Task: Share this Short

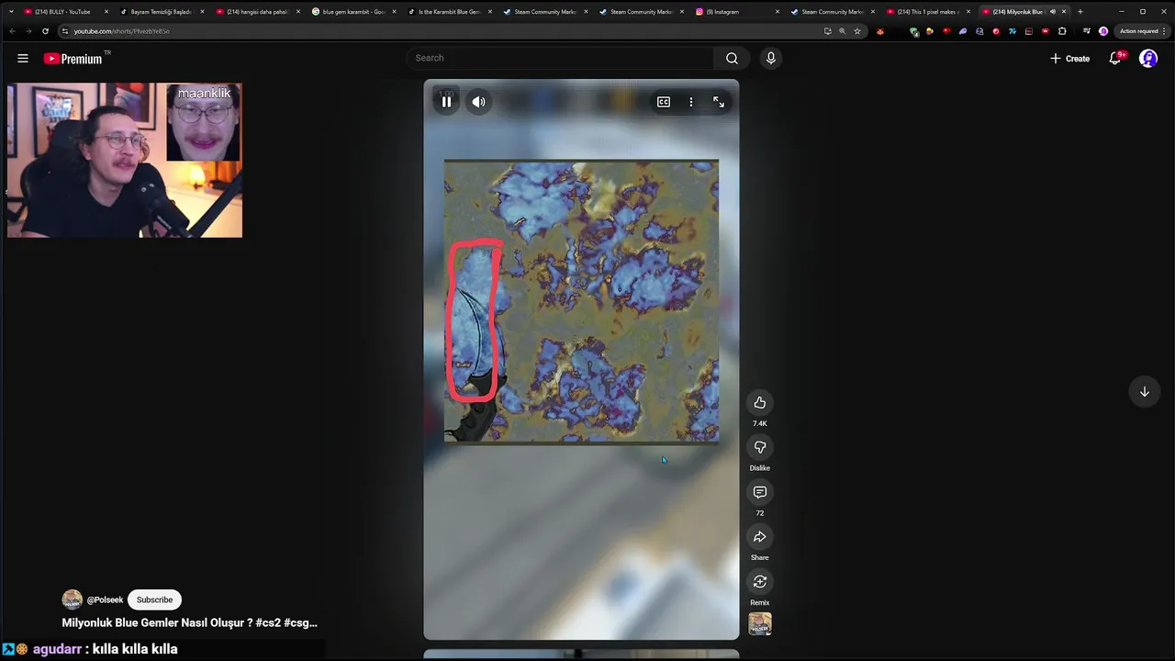Action: point(760,537)
